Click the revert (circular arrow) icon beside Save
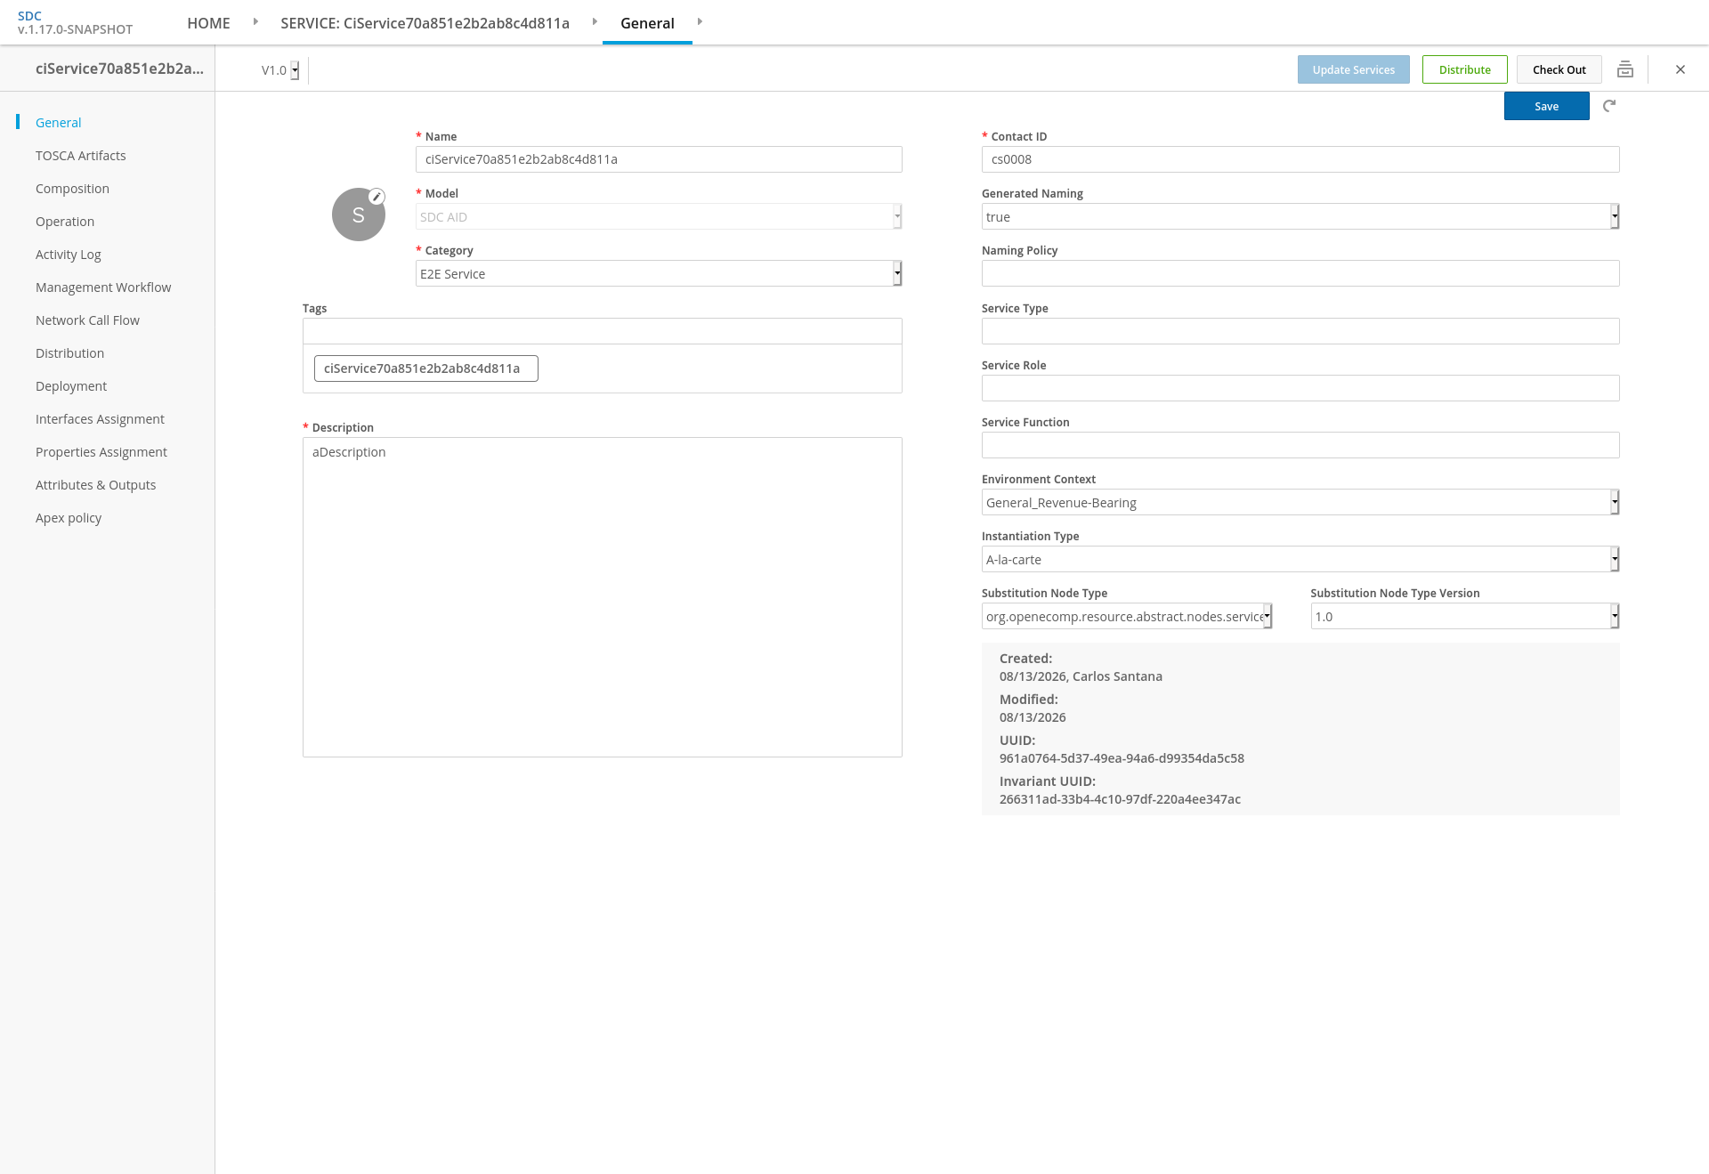 pyautogui.click(x=1609, y=106)
